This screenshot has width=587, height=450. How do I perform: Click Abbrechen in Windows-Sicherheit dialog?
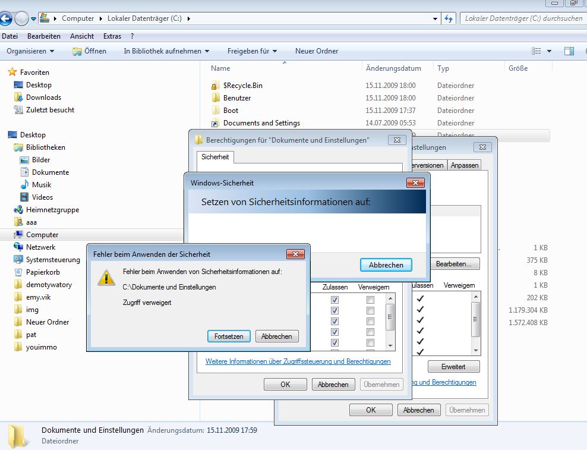coord(386,265)
